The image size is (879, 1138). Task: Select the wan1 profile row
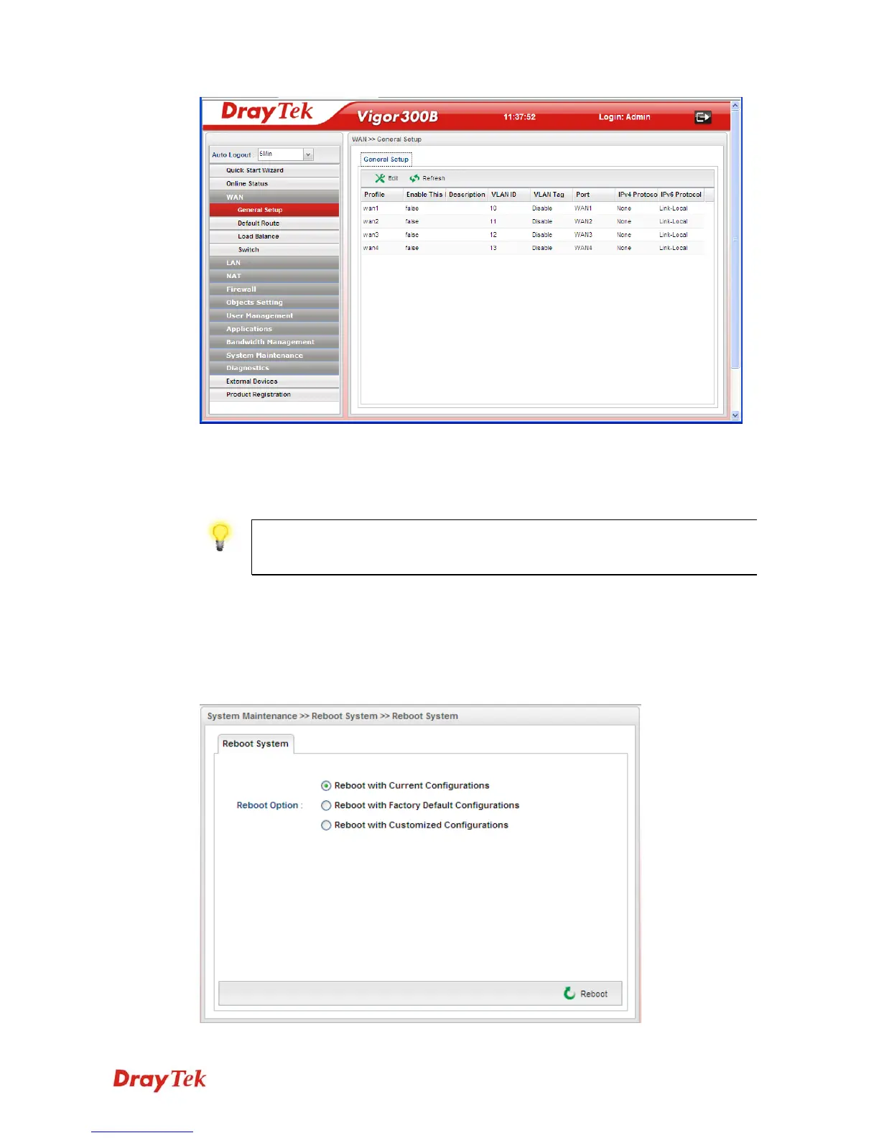533,208
